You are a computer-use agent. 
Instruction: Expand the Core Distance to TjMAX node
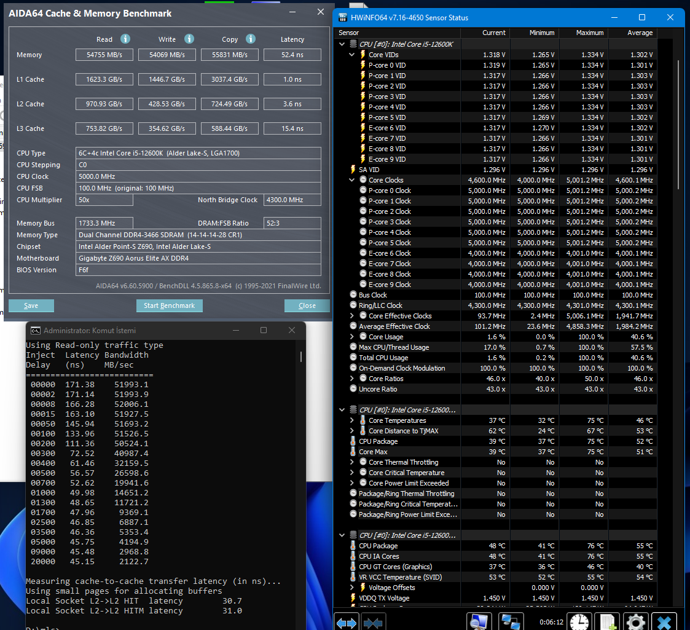(351, 431)
